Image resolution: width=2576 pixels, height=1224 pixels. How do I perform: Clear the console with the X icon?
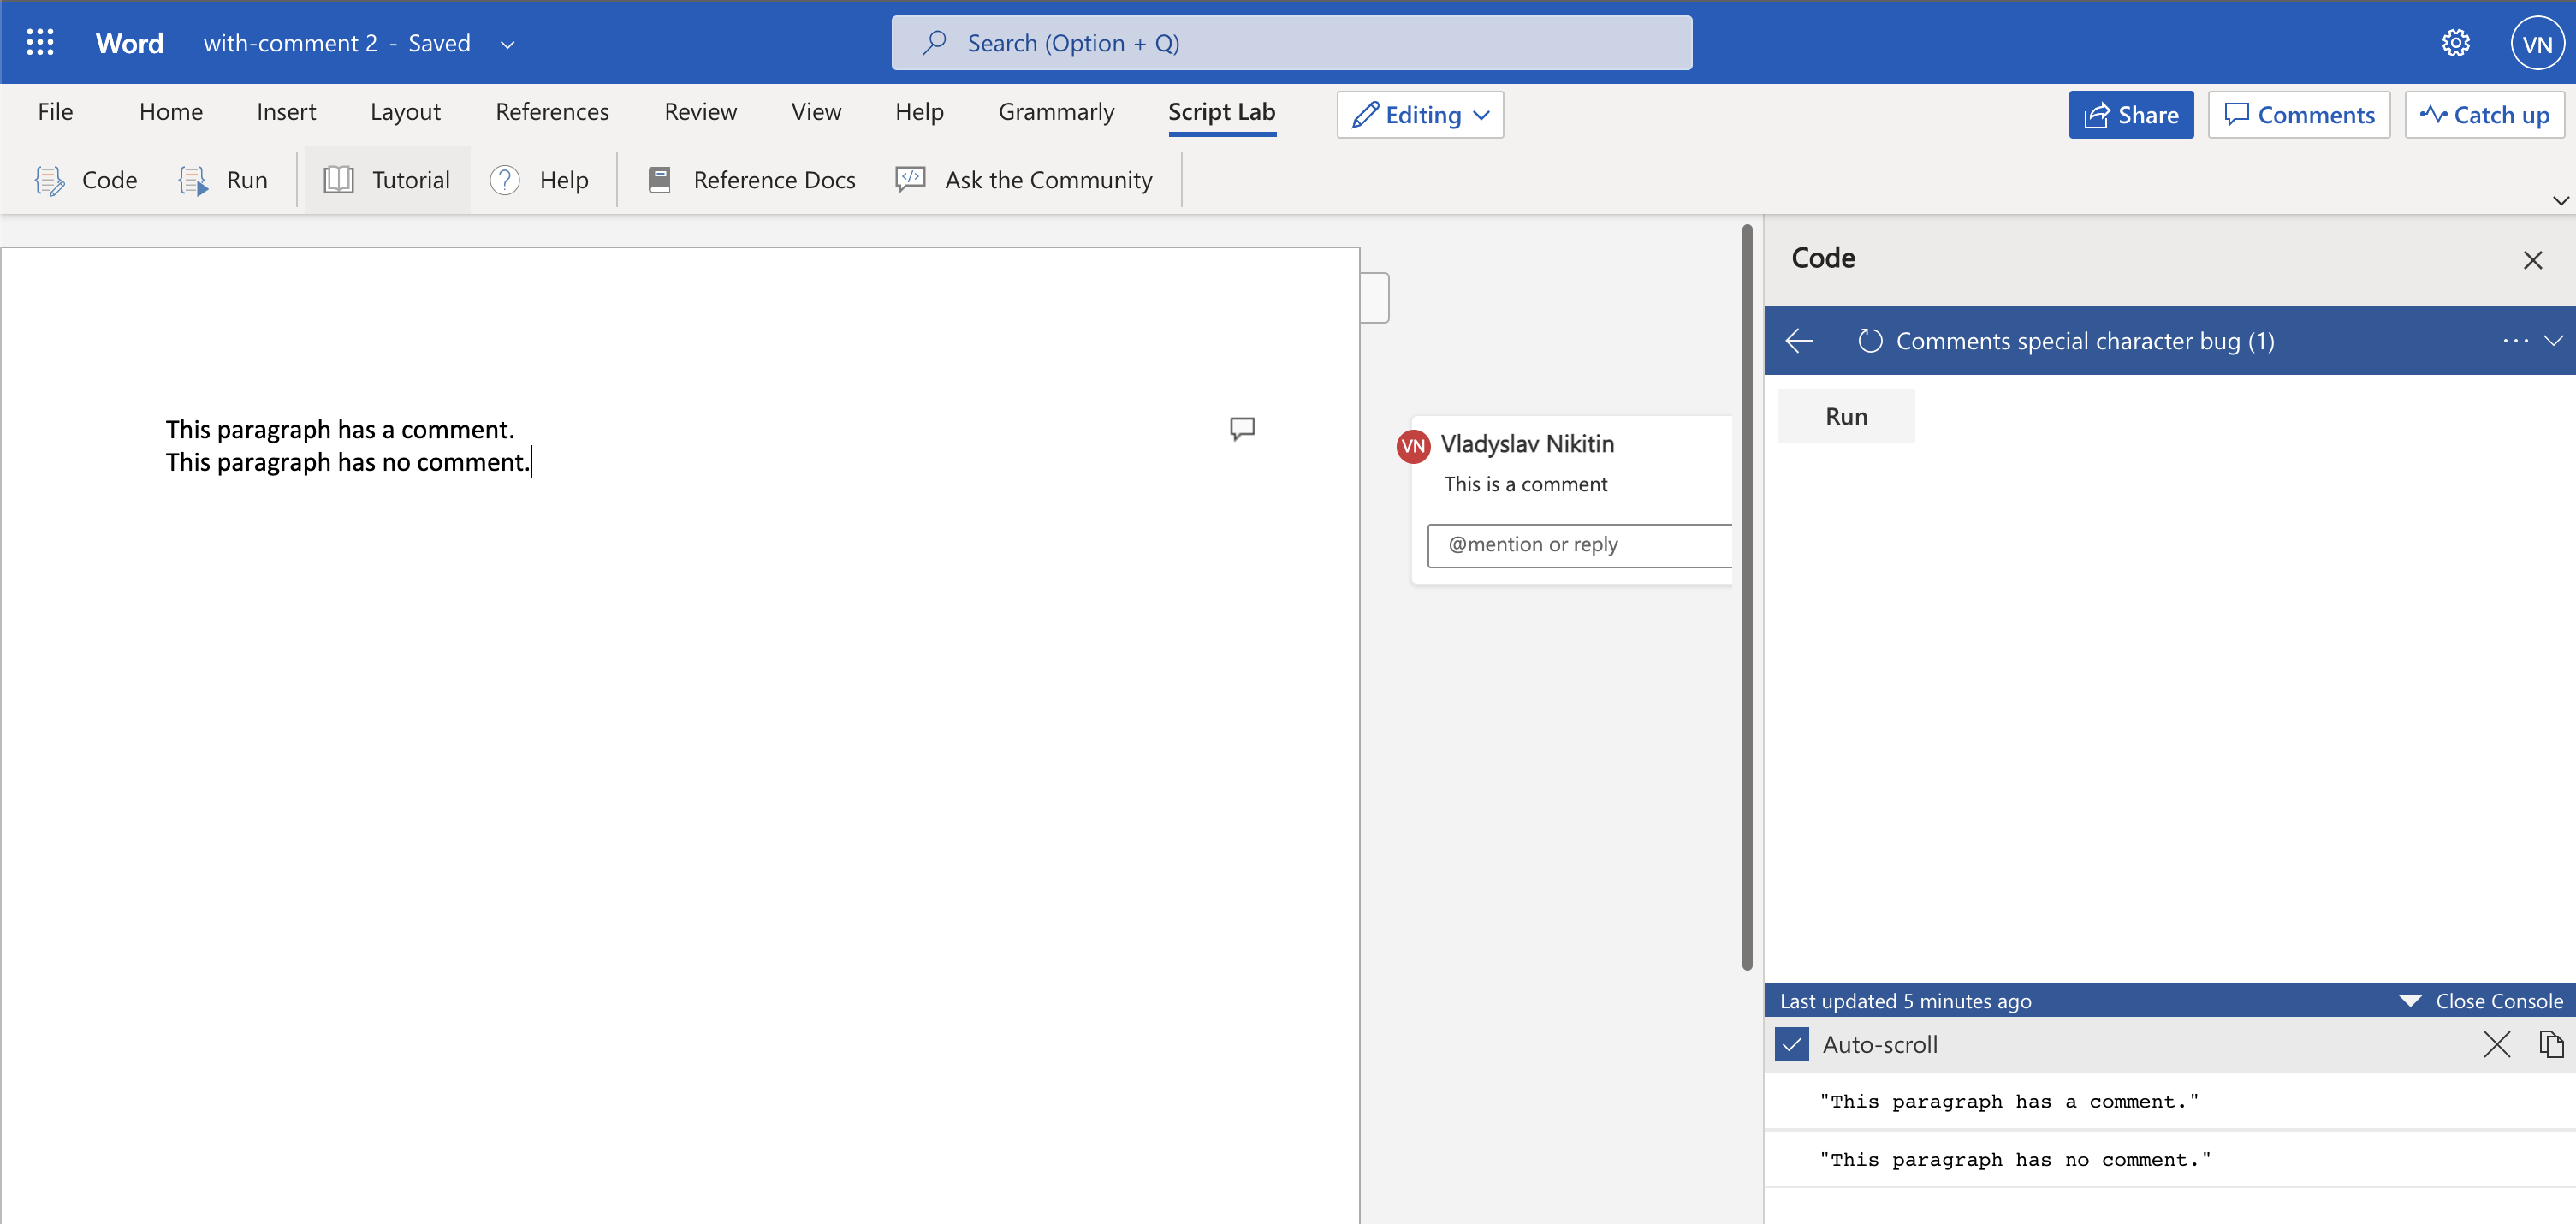click(2496, 1044)
